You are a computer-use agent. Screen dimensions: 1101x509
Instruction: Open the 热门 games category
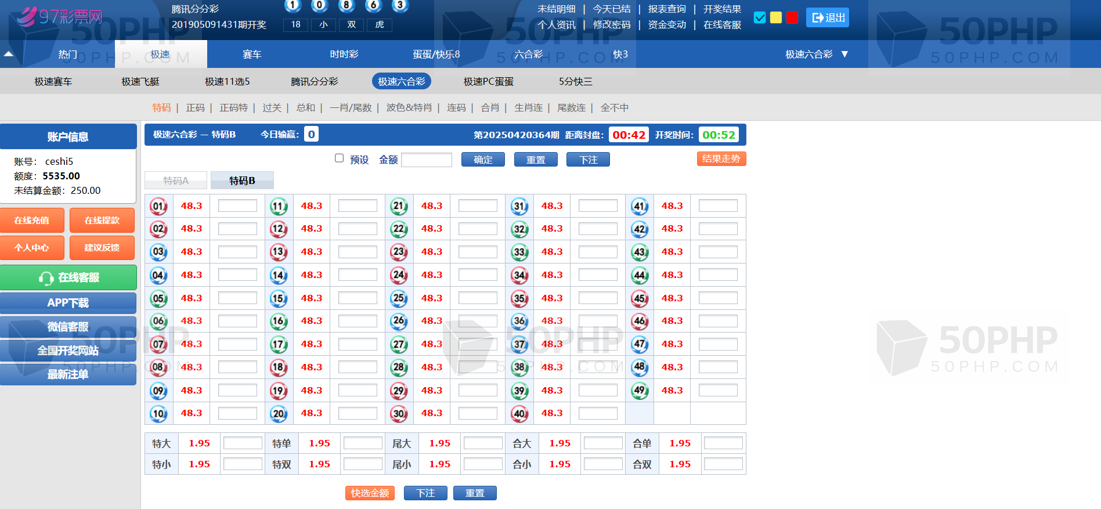[x=68, y=54]
